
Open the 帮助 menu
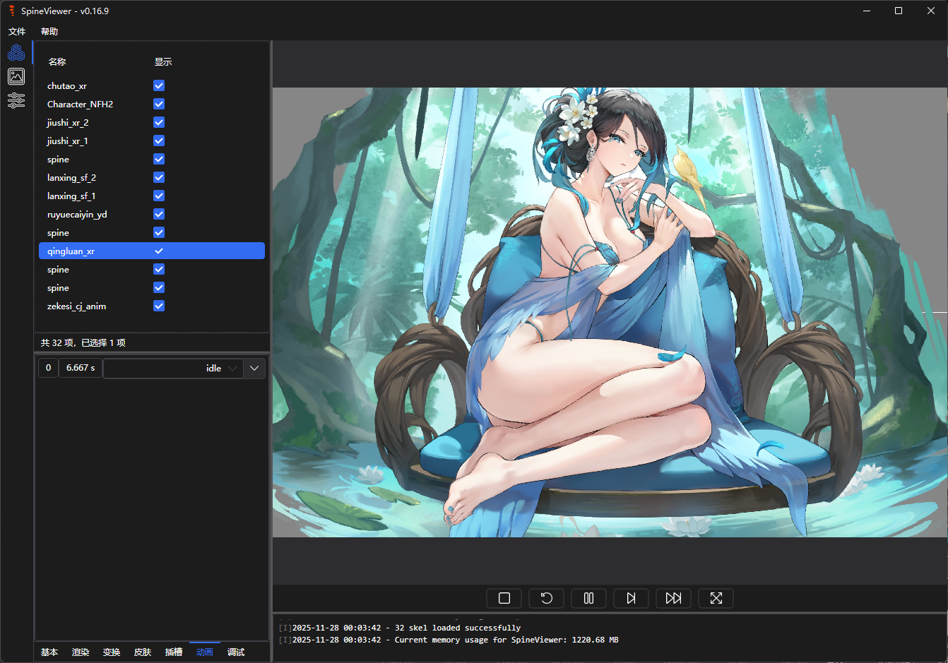(49, 31)
